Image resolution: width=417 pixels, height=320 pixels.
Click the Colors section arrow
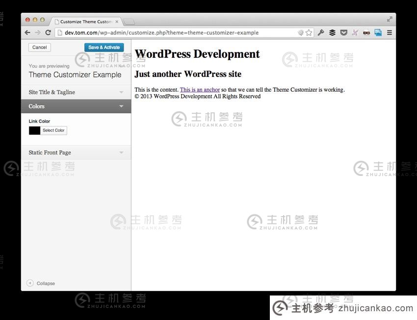click(x=121, y=106)
